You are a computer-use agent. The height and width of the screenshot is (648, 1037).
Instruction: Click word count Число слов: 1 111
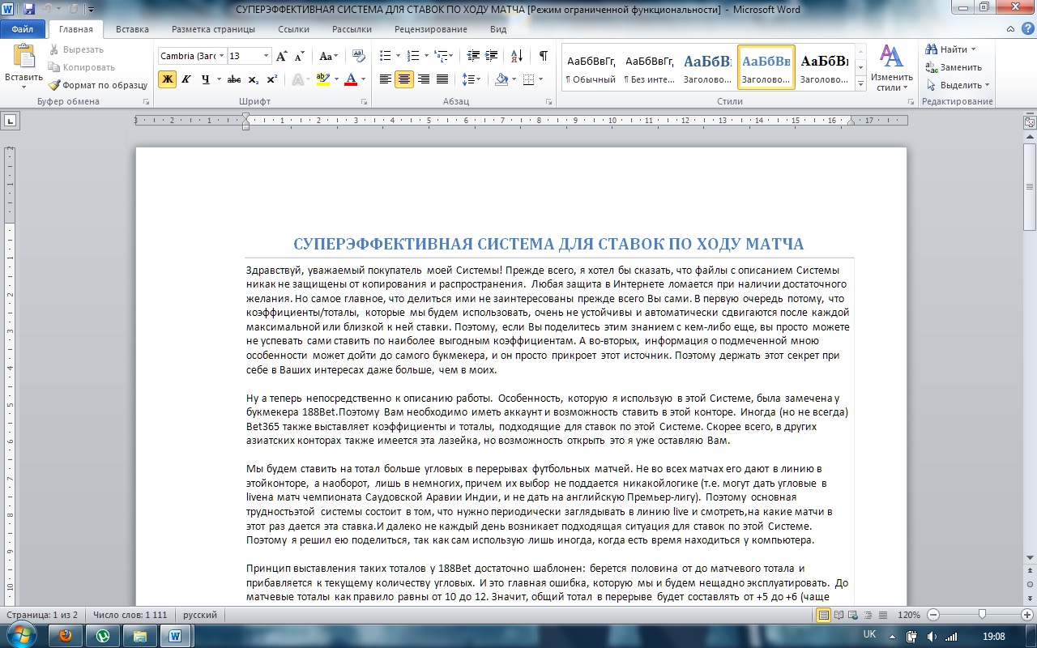(x=130, y=616)
